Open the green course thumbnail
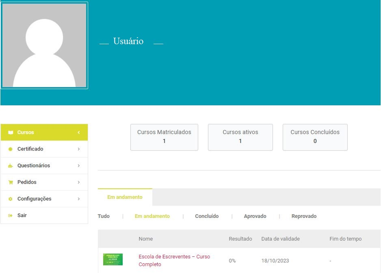This screenshot has width=381, height=273. click(x=113, y=259)
